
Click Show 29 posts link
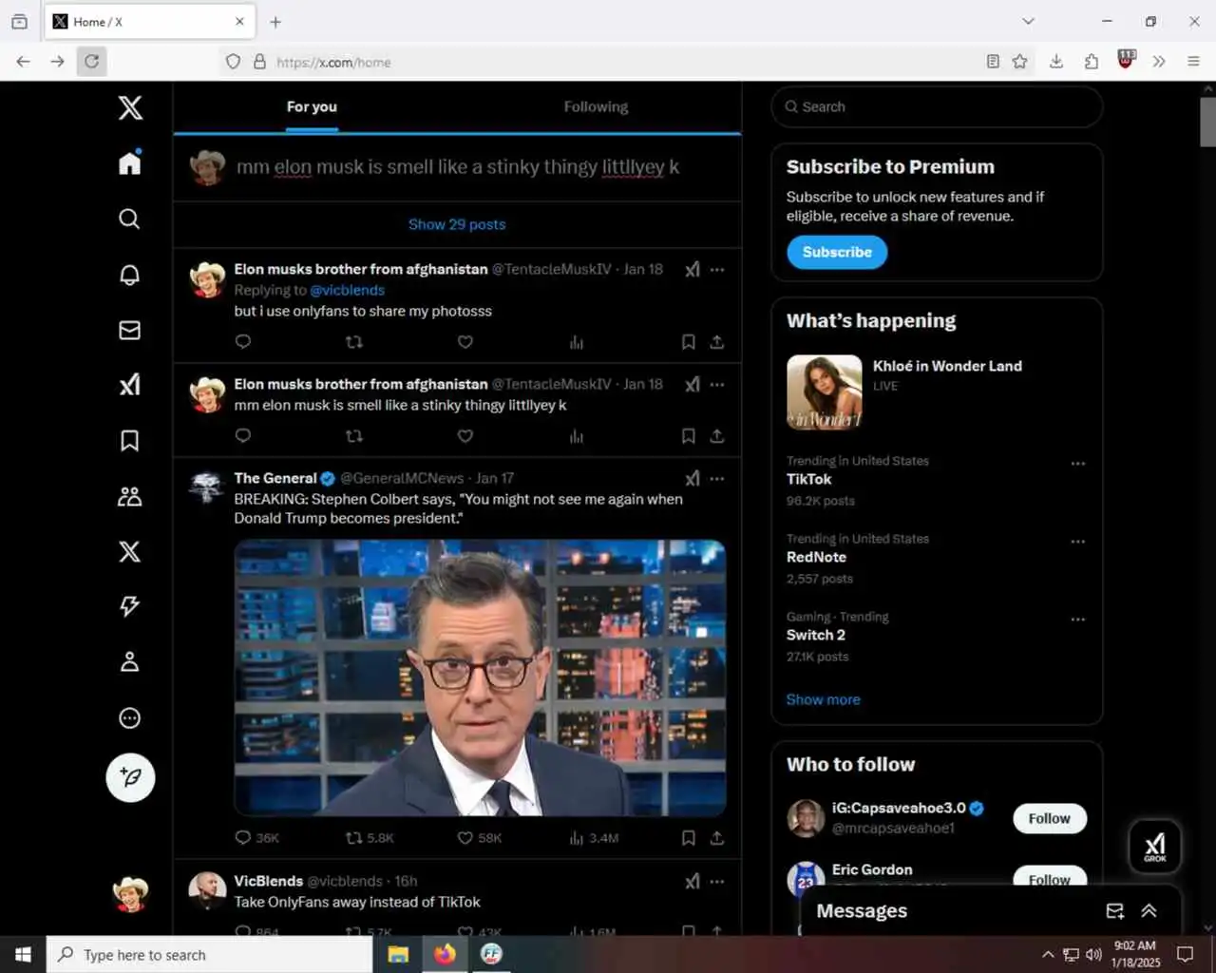pyautogui.click(x=457, y=224)
